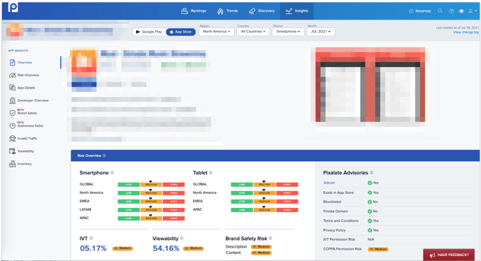Open the user account menu icon
Image resolution: width=481 pixels, height=261 pixels.
coord(472,11)
